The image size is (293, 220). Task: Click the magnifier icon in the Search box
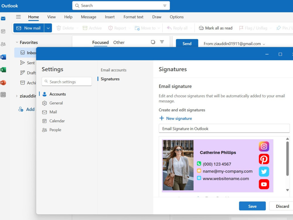(77, 6)
